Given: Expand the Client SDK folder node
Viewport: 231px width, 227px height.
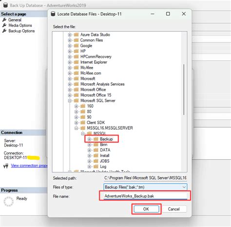Looking at the screenshot, I should point(76,123).
